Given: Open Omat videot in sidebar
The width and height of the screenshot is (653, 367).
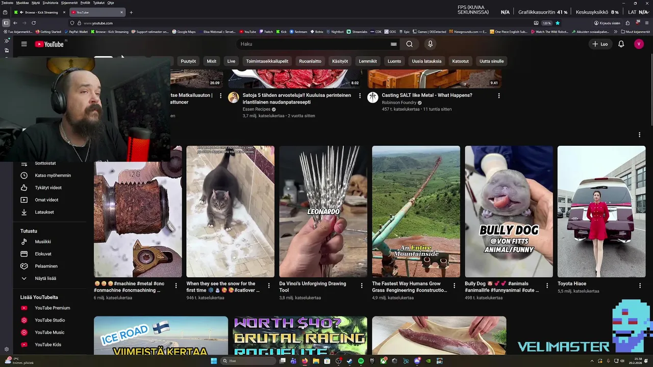Looking at the screenshot, I should (46, 200).
